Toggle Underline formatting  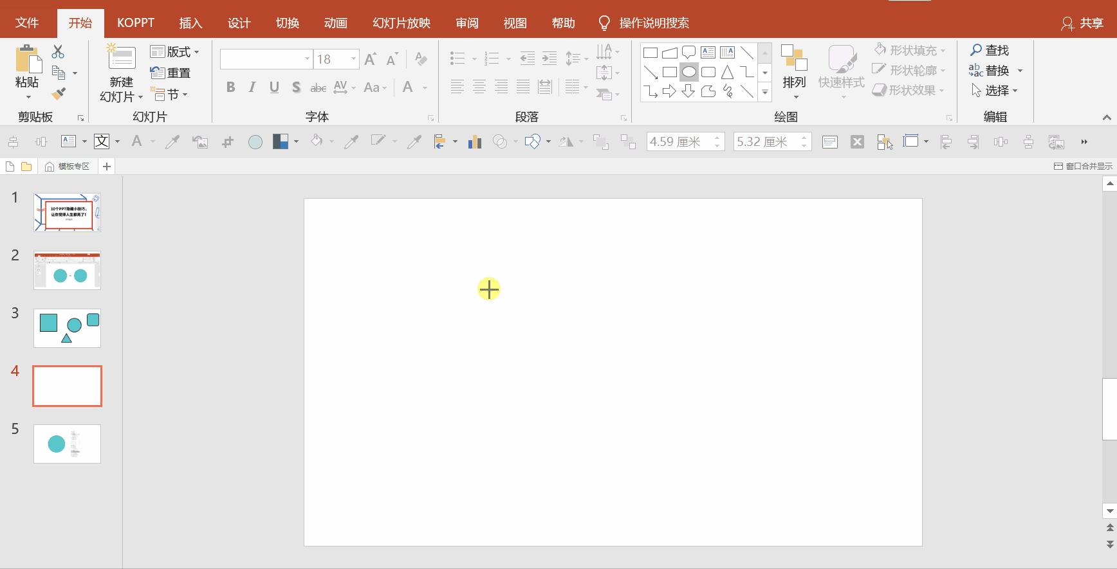274,87
